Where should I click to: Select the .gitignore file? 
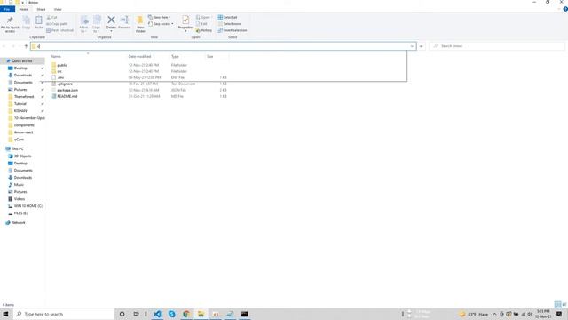coord(65,84)
